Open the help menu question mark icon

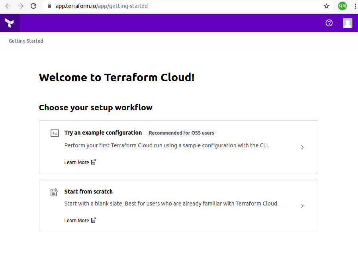tap(329, 23)
